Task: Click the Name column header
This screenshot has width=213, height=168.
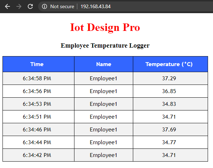Action: [x=104, y=64]
